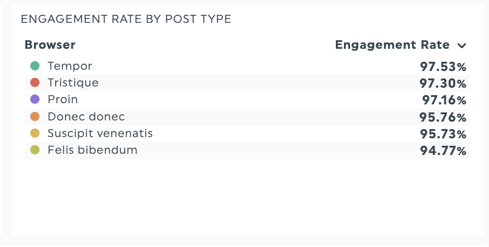Click the orange dot by Donec donec

click(x=35, y=117)
